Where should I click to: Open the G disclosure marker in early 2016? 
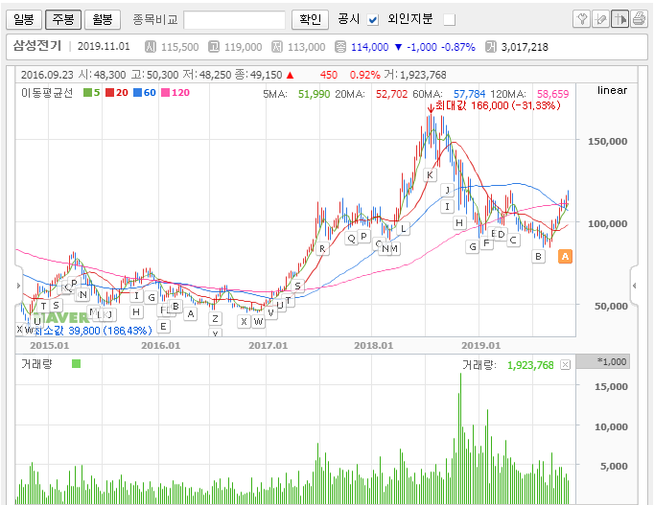152,297
